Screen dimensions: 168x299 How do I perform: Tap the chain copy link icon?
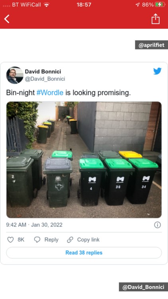(x=70, y=240)
